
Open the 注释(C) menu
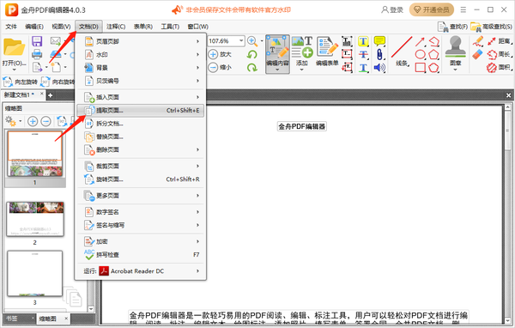pos(116,27)
